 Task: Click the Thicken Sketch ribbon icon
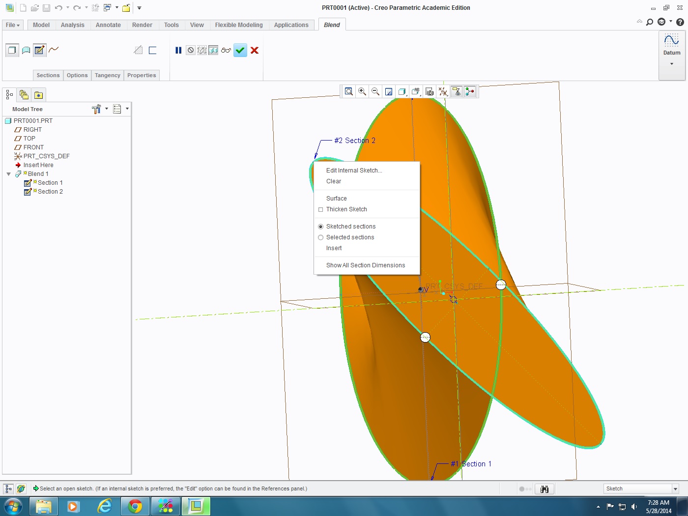[152, 50]
